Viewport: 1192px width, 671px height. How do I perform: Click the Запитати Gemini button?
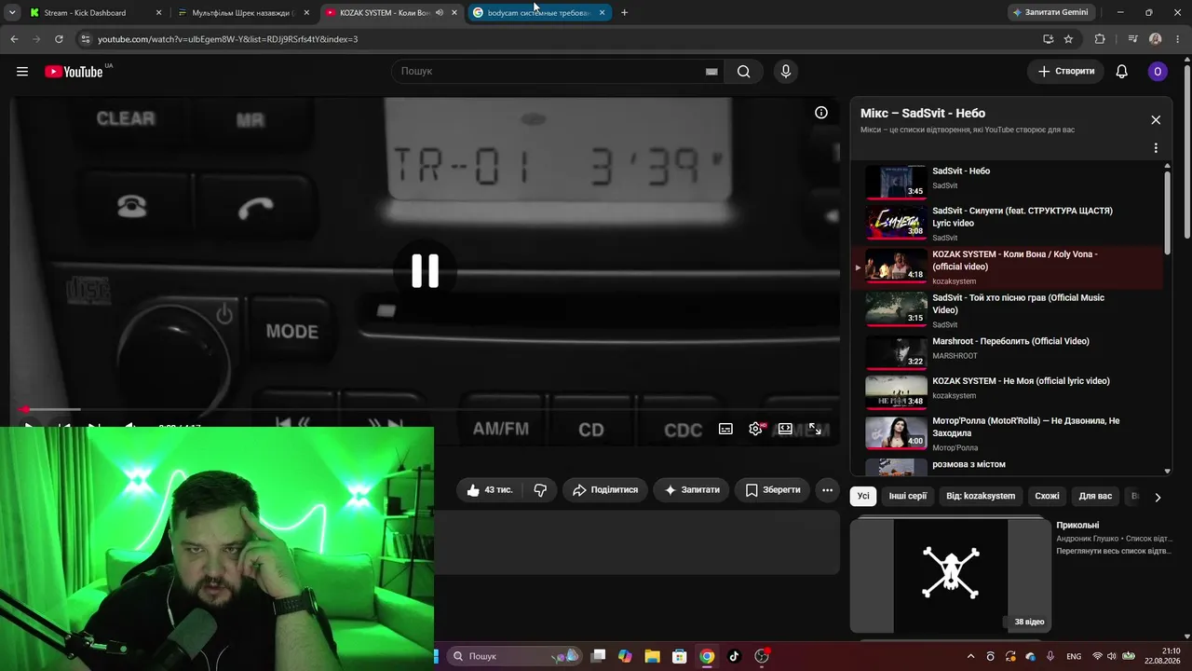1053,13
